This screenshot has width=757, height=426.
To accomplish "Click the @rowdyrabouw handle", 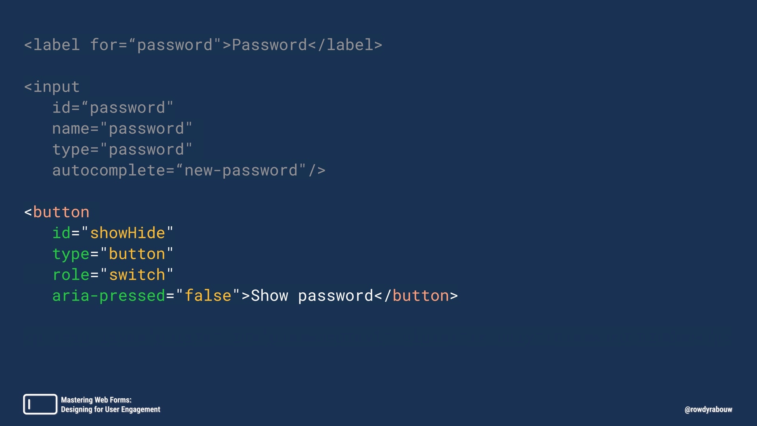I will pyautogui.click(x=708, y=409).
